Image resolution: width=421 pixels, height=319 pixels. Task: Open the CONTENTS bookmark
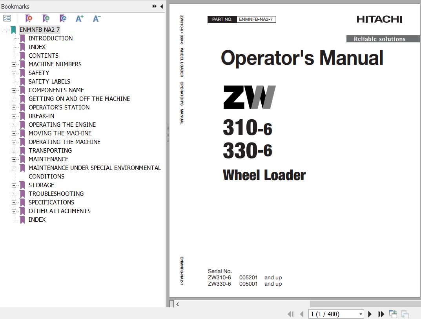[44, 56]
